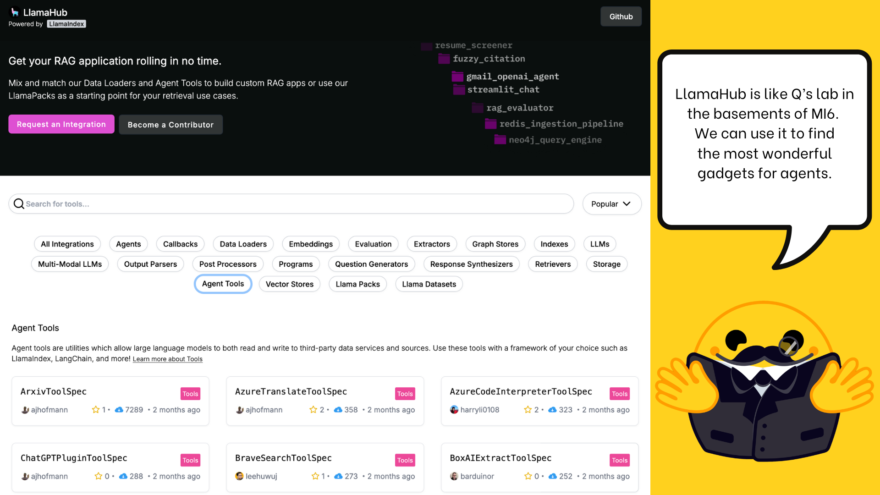Select the Llama Datasets filter
The image size is (880, 495).
pyautogui.click(x=429, y=284)
